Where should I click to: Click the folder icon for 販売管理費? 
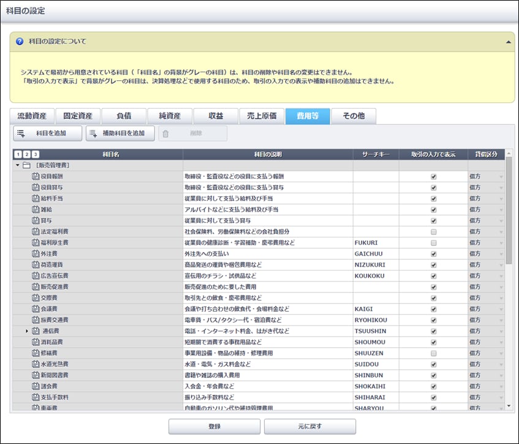tap(26, 166)
